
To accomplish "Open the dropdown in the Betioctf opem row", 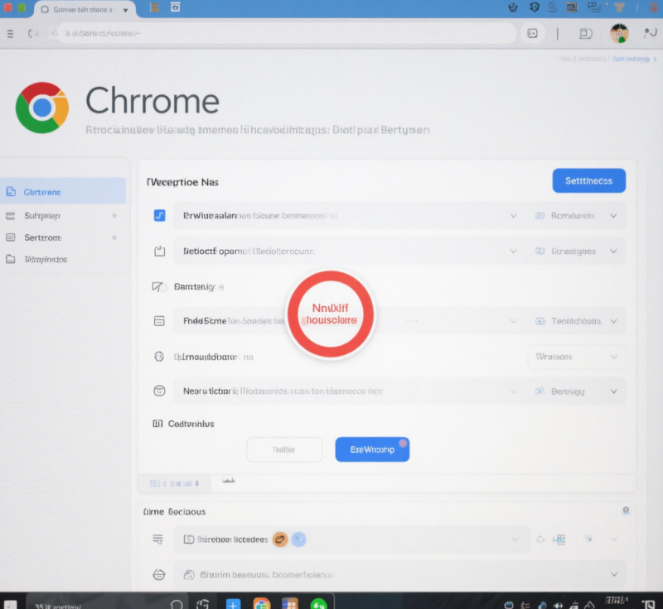I will click(576, 251).
